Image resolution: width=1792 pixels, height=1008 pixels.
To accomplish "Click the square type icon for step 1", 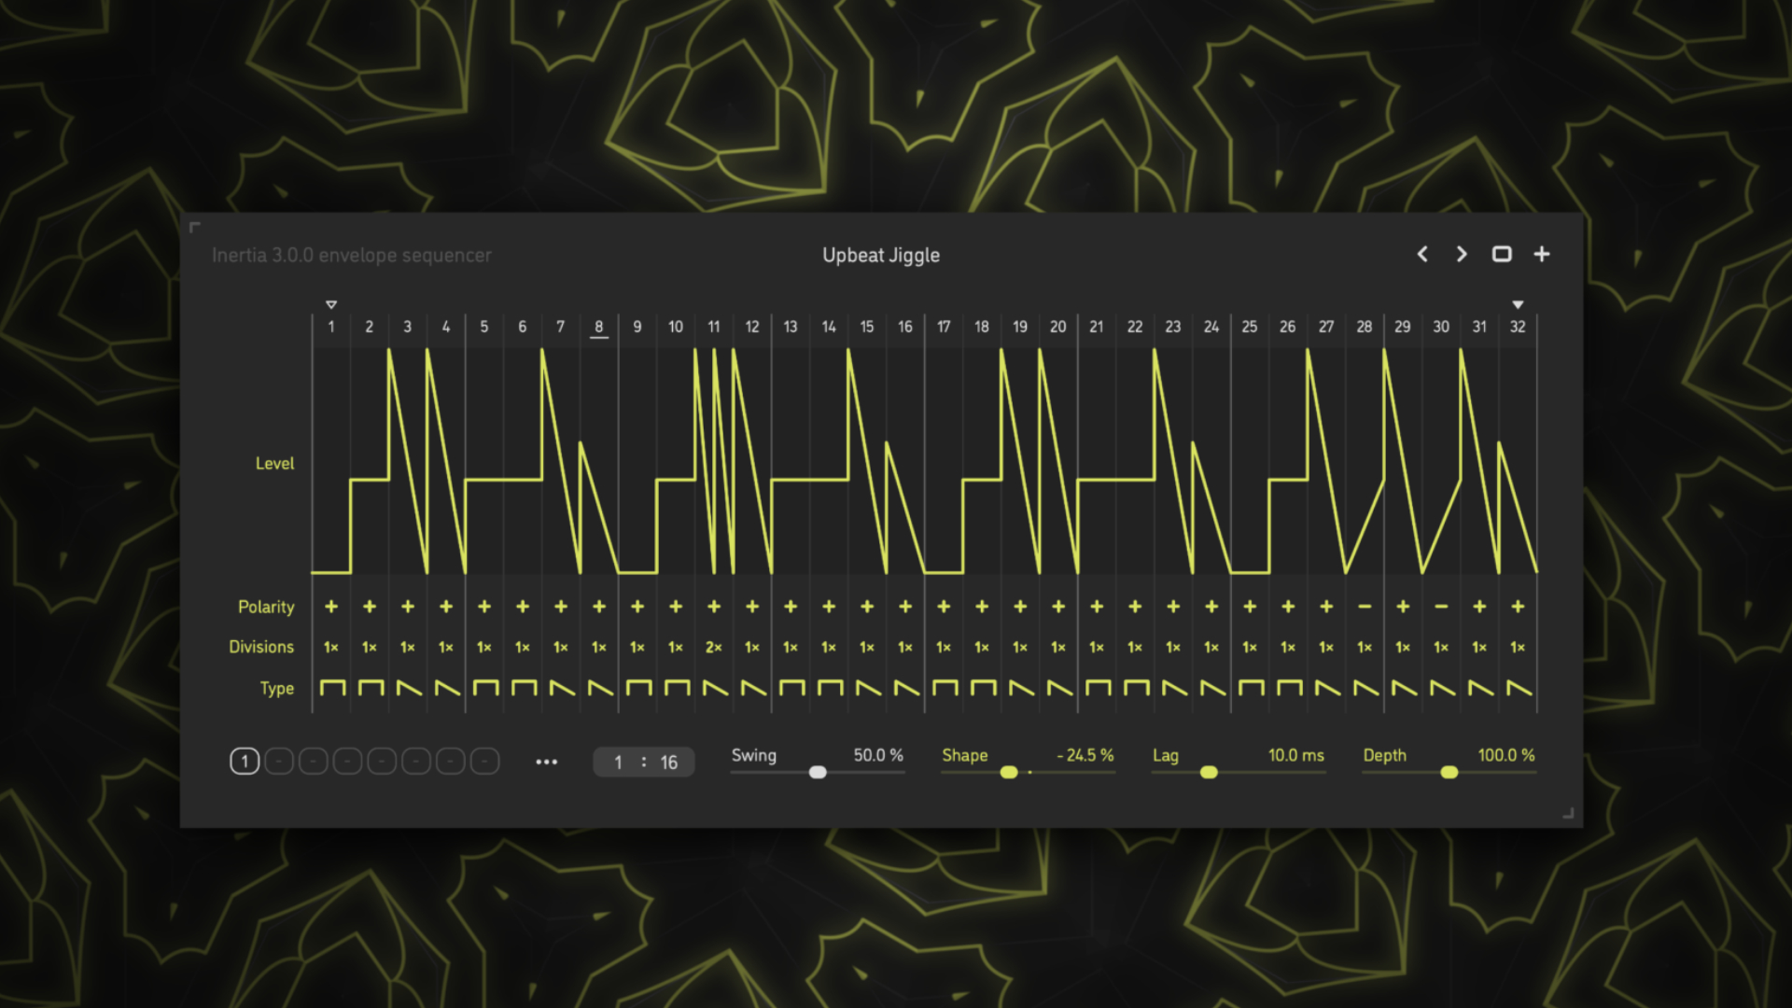I will click(332, 689).
